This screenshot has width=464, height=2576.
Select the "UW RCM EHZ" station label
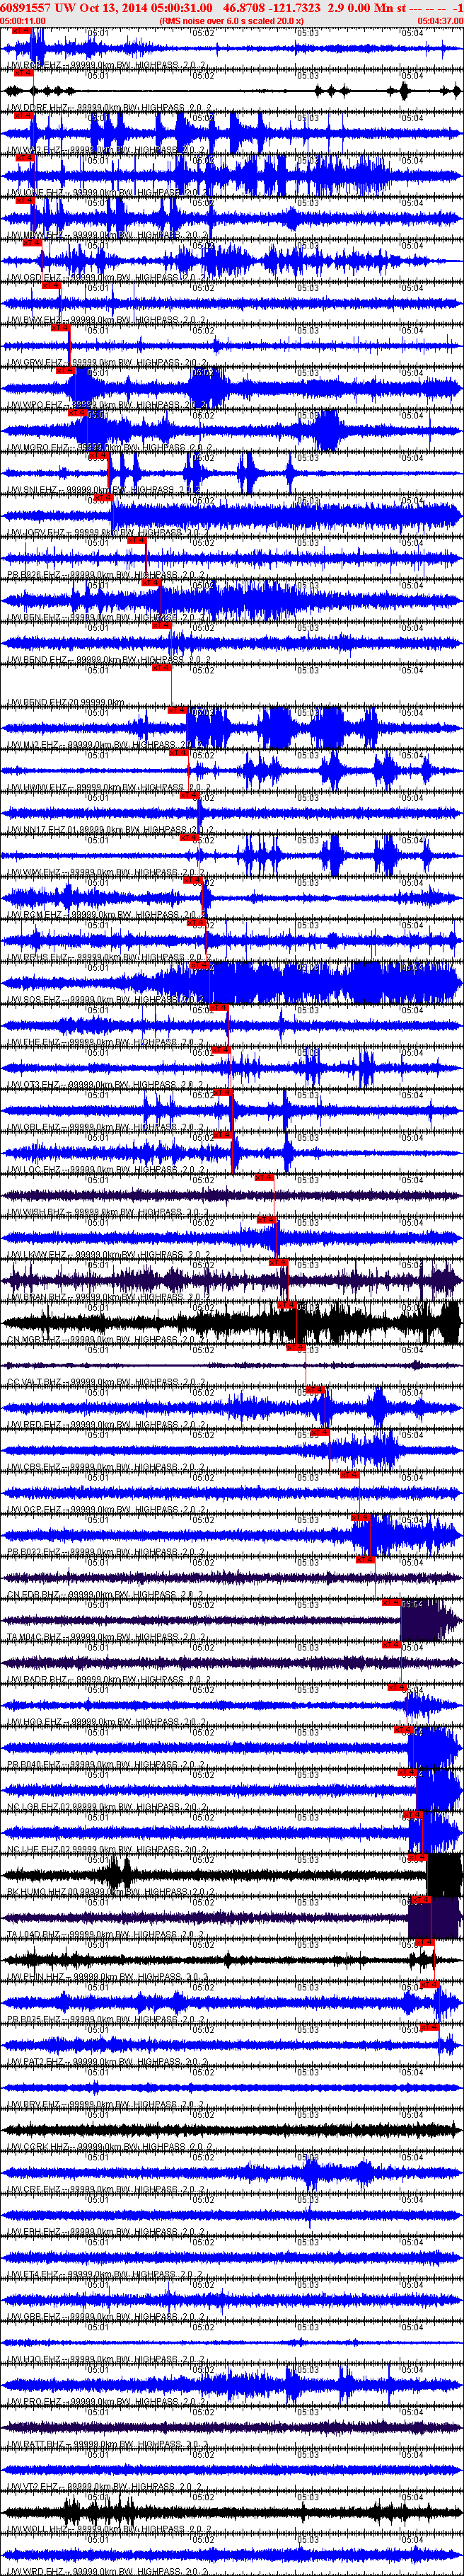click(34, 915)
